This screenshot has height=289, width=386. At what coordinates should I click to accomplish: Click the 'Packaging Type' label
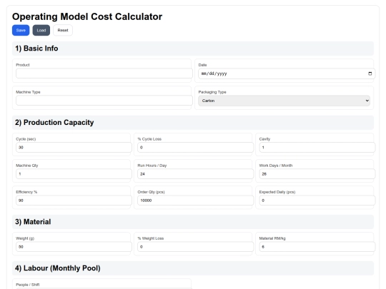click(x=212, y=92)
